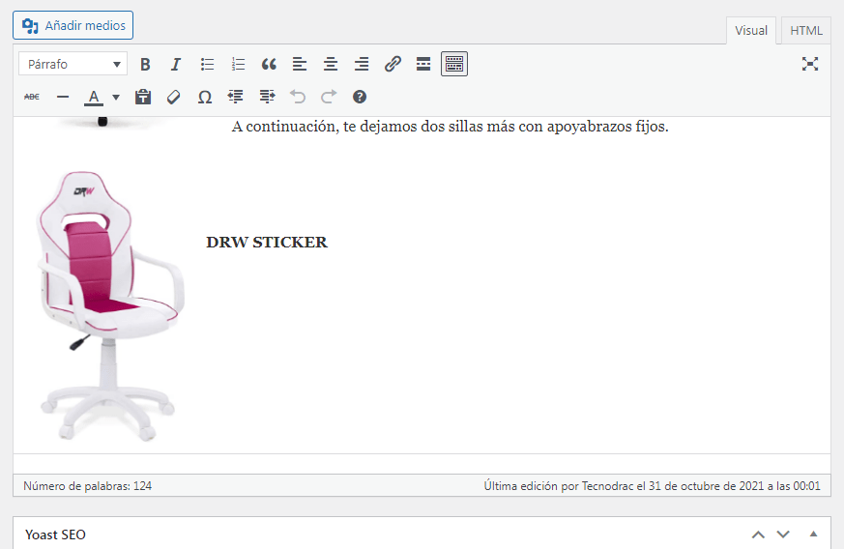
Task: Center align the text
Action: click(x=331, y=64)
